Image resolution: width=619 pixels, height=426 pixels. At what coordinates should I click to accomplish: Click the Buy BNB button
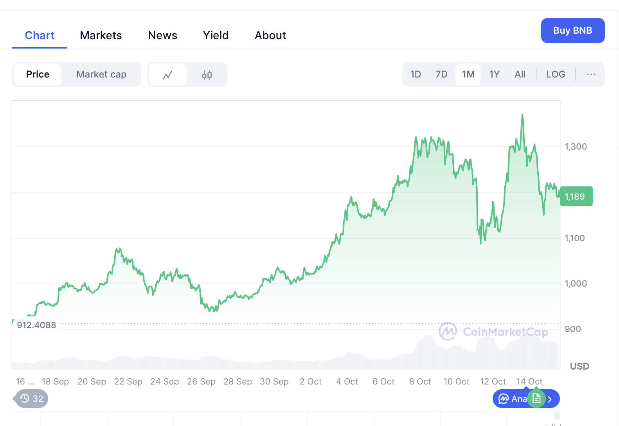[572, 31]
